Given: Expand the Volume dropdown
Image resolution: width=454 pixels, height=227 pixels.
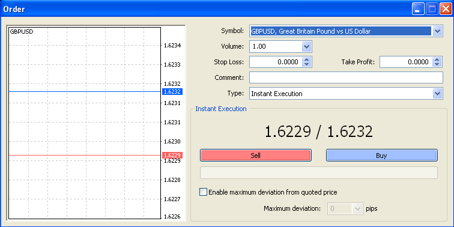Looking at the screenshot, I should pos(307,46).
